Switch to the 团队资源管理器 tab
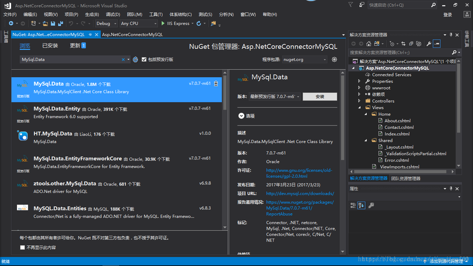The image size is (473, 266). tap(406, 179)
